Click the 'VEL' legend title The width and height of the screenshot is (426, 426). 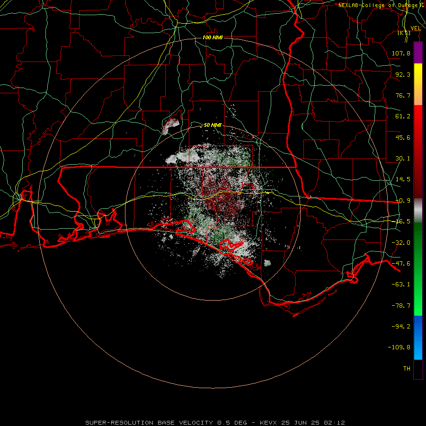[x=416, y=28]
